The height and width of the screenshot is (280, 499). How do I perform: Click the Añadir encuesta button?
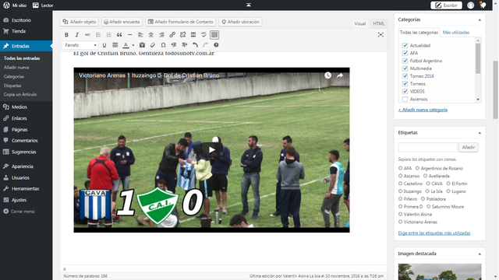122,22
